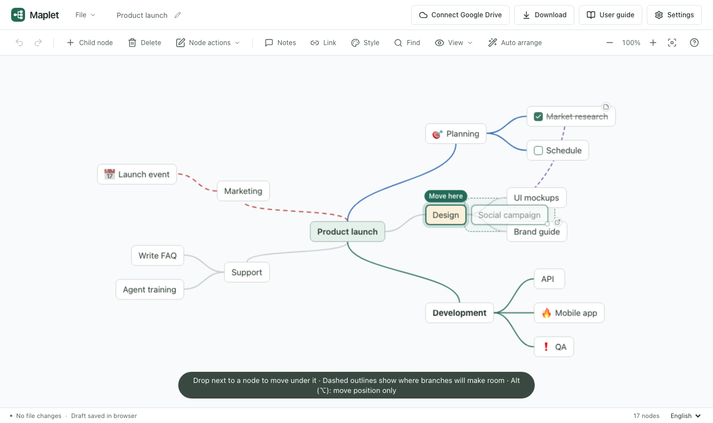The image size is (713, 423).
Task: Open the Style palette
Action: 365,43
